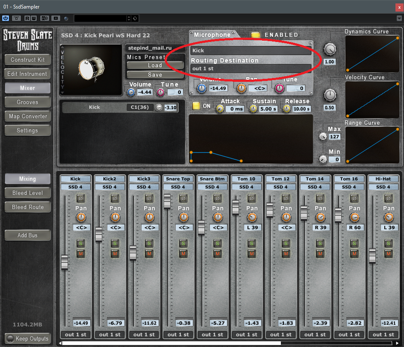
Task: Click the Add Bus button
Action: pyautogui.click(x=27, y=235)
